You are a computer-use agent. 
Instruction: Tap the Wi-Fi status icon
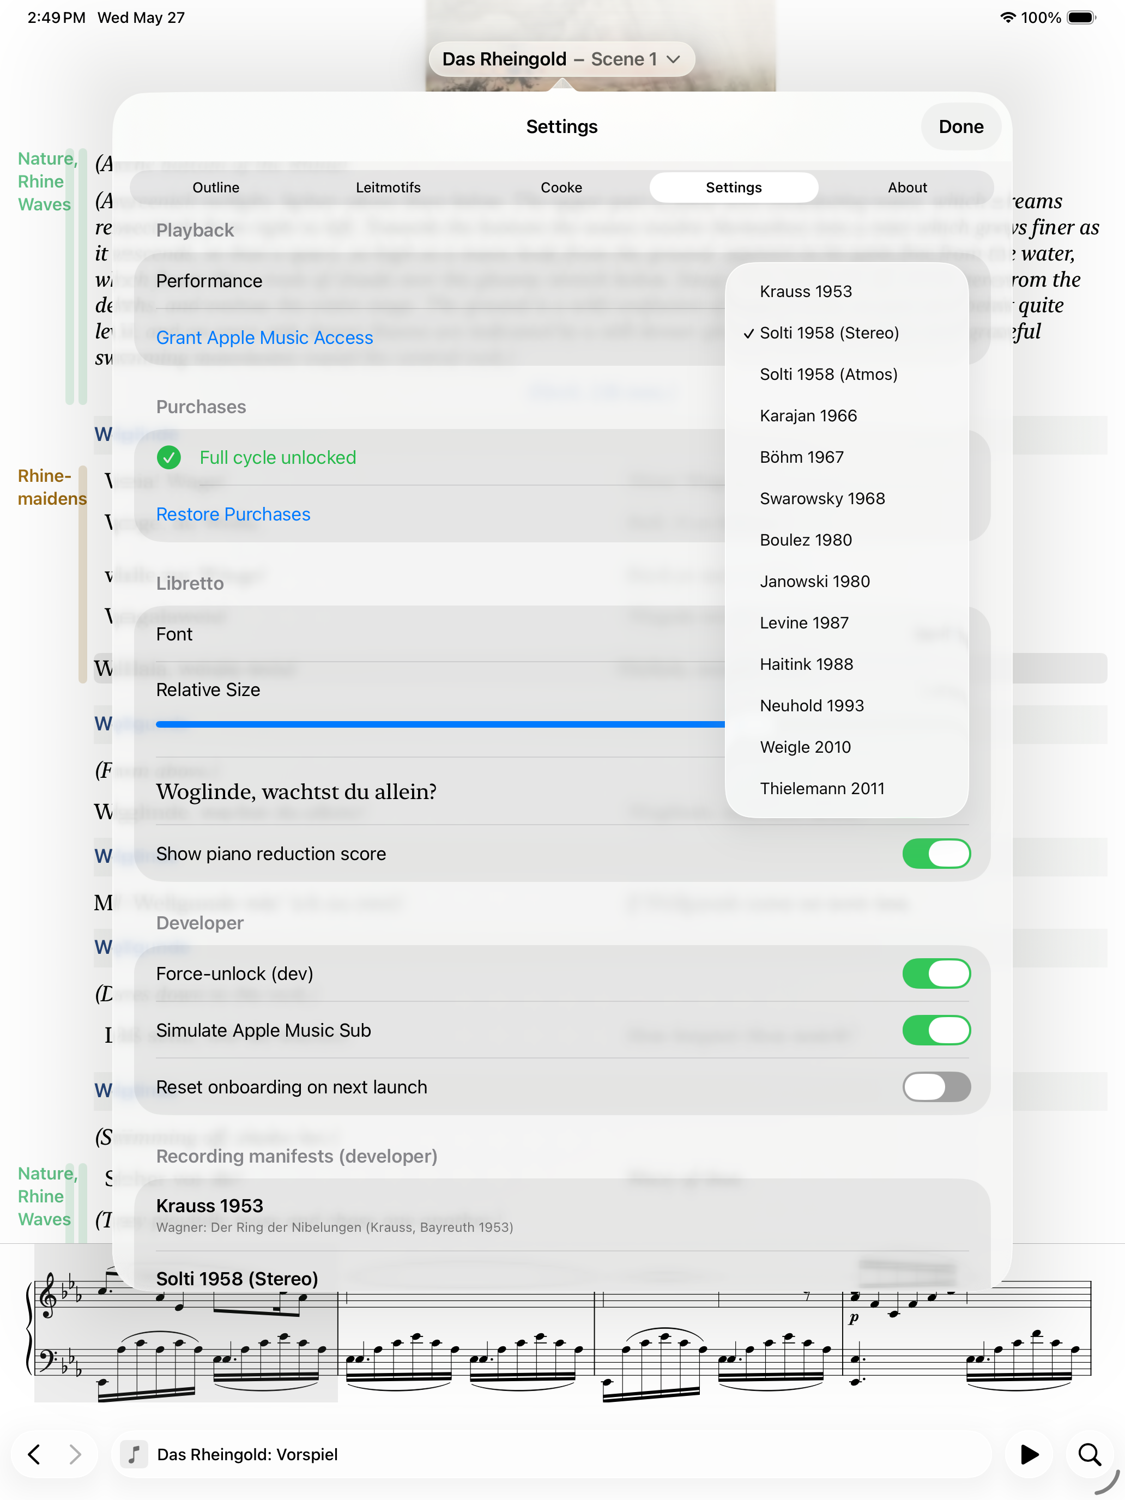click(x=1008, y=17)
